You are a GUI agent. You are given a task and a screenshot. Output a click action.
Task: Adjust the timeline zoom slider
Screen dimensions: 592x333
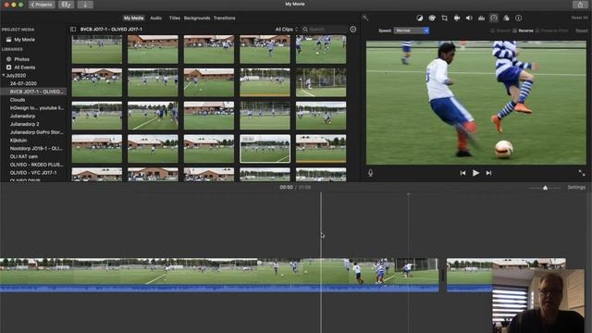(x=545, y=188)
